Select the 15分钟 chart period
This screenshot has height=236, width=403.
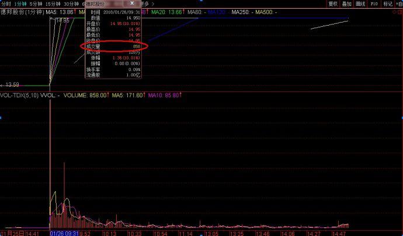click(x=54, y=3)
